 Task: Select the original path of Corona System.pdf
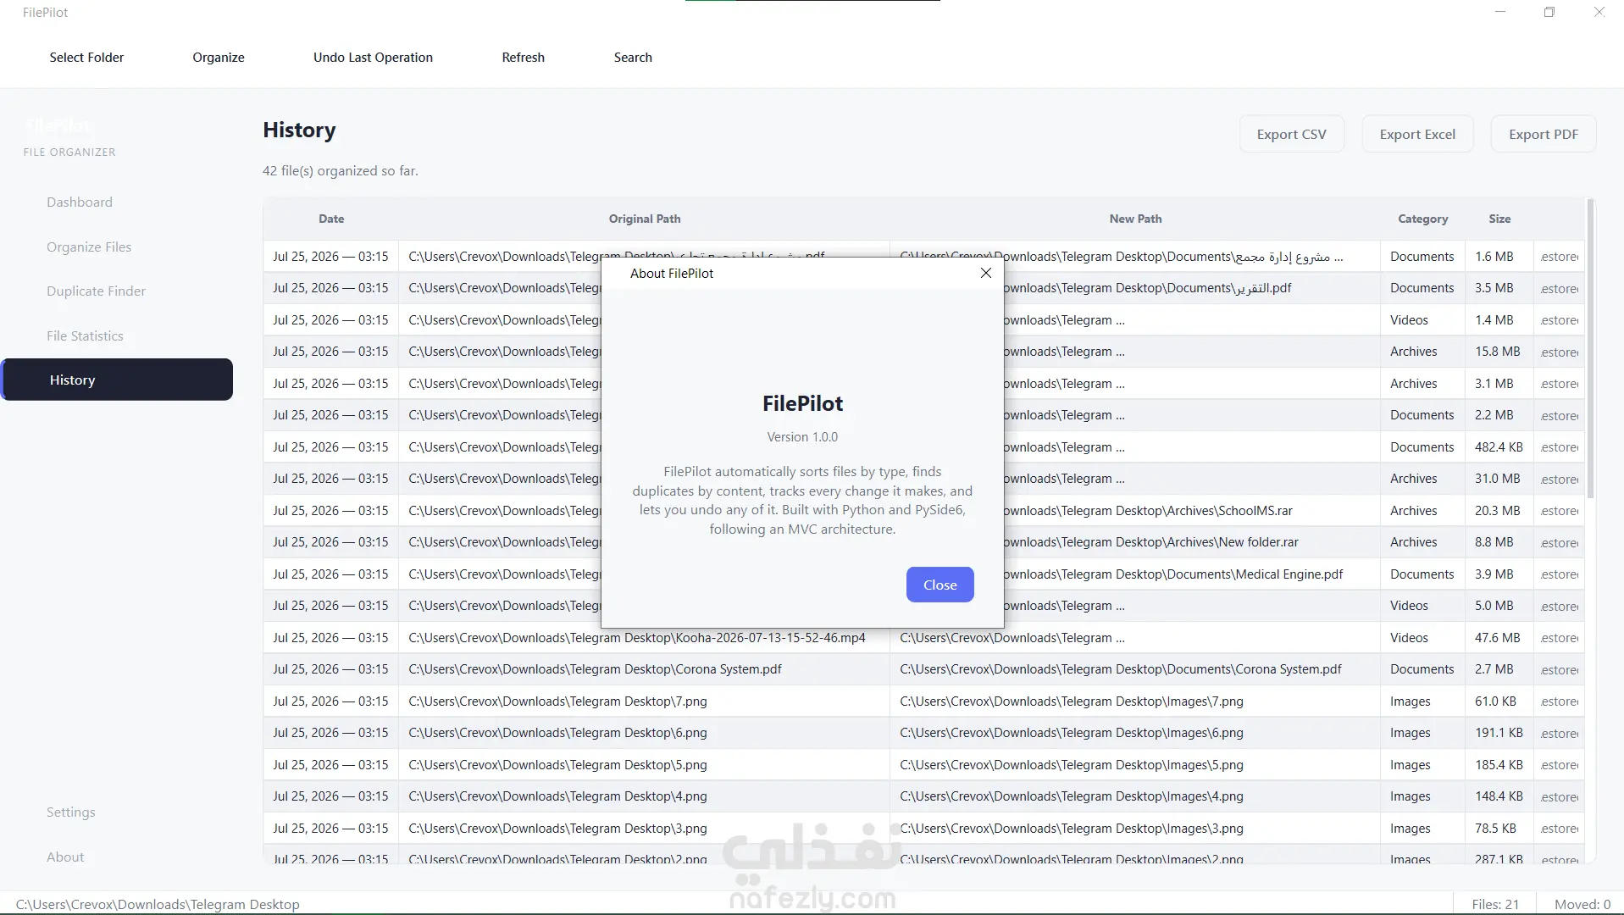644,669
